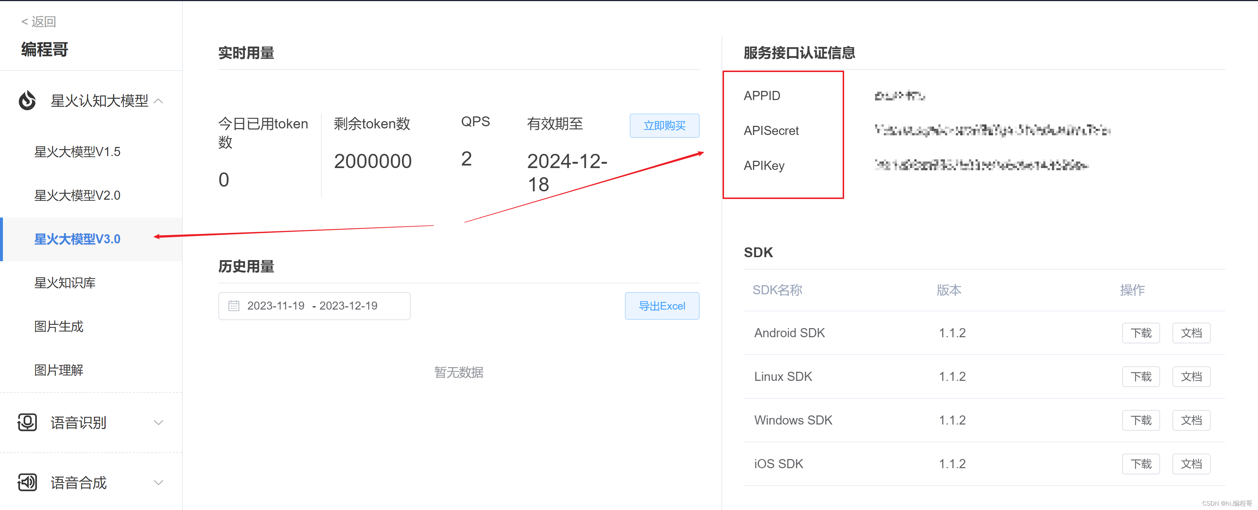Screen dimensions: 1258x510
Task: Expand the 语音识别 section chevron
Action: point(158,423)
